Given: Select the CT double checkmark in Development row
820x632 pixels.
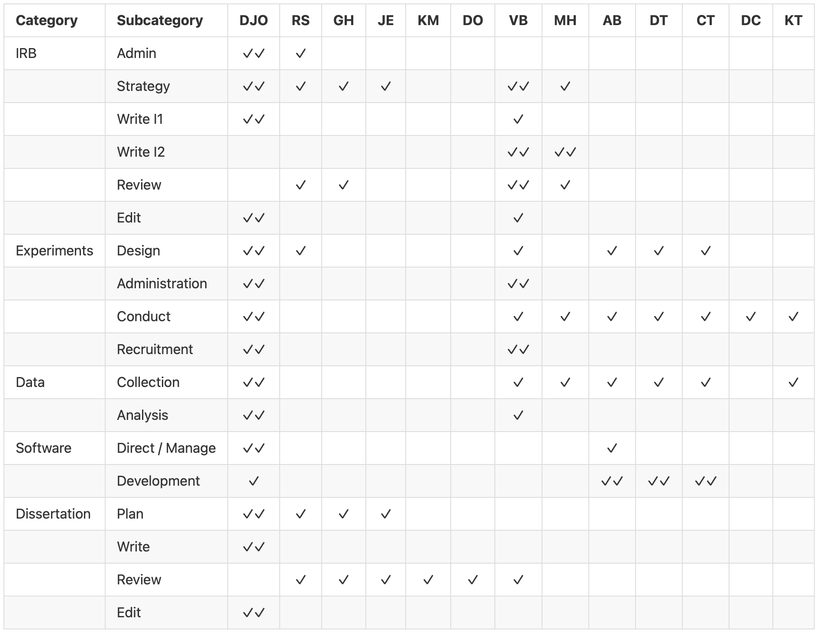Looking at the screenshot, I should (705, 481).
